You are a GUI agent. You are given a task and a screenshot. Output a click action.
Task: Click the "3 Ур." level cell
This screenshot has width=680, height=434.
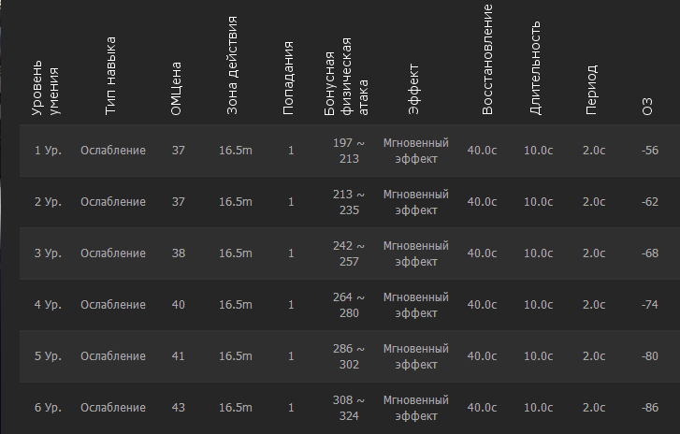48,253
